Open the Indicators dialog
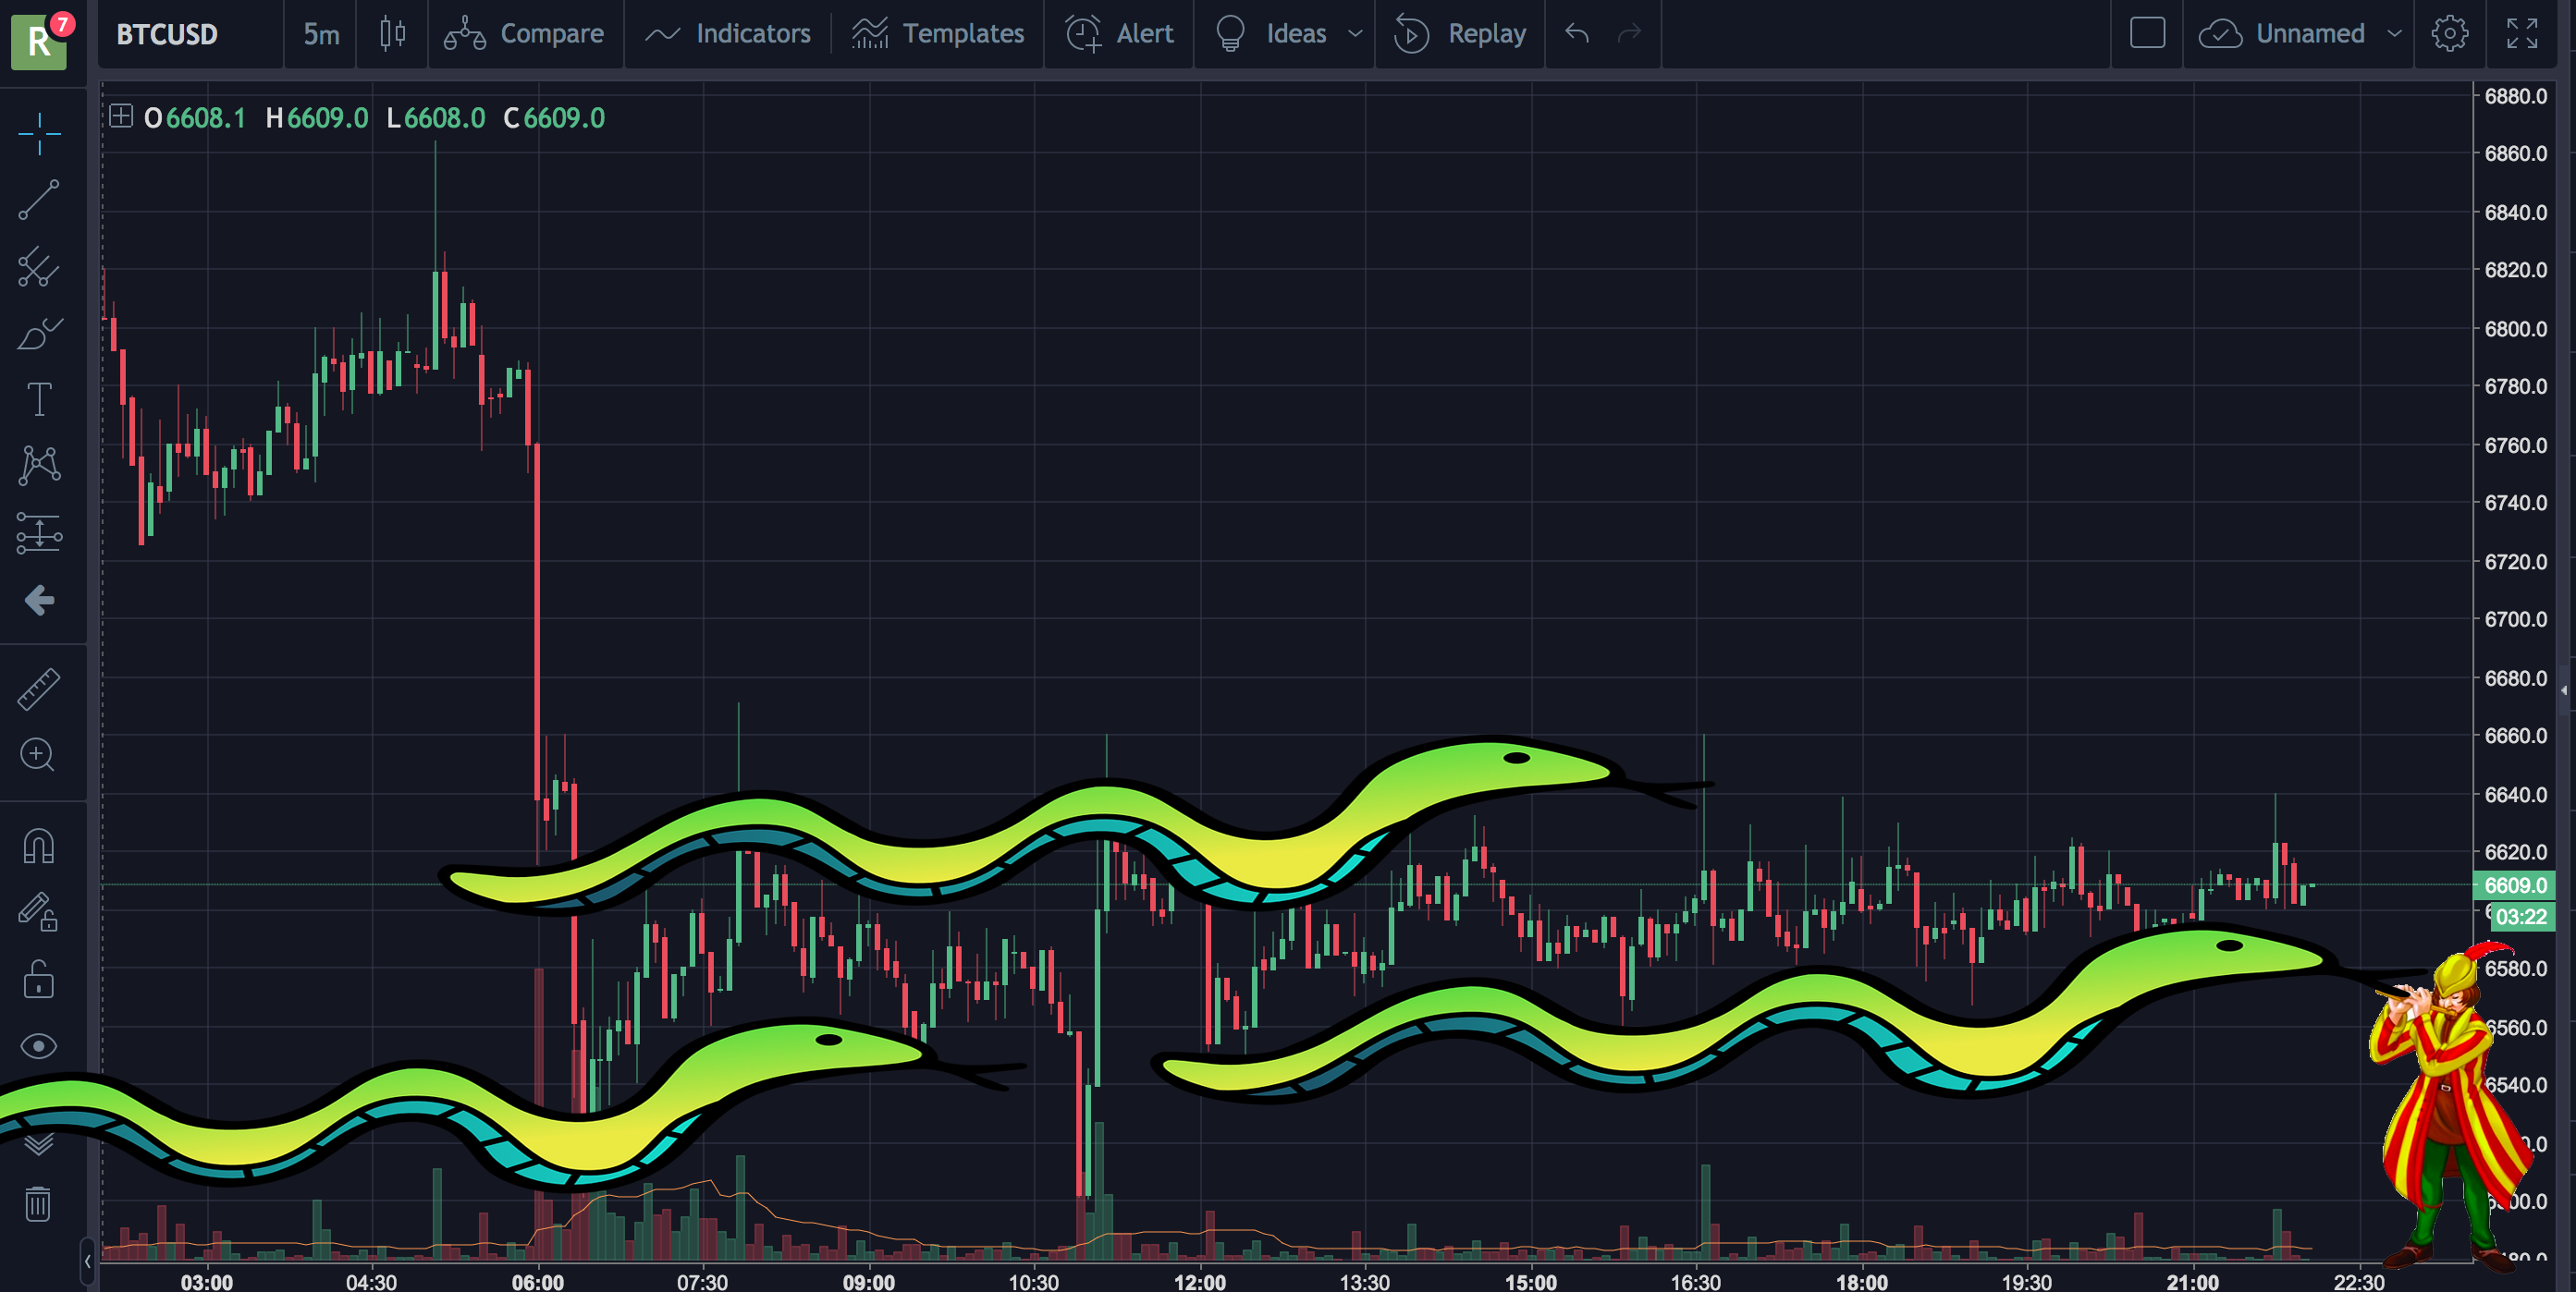This screenshot has width=2576, height=1292. 728,34
